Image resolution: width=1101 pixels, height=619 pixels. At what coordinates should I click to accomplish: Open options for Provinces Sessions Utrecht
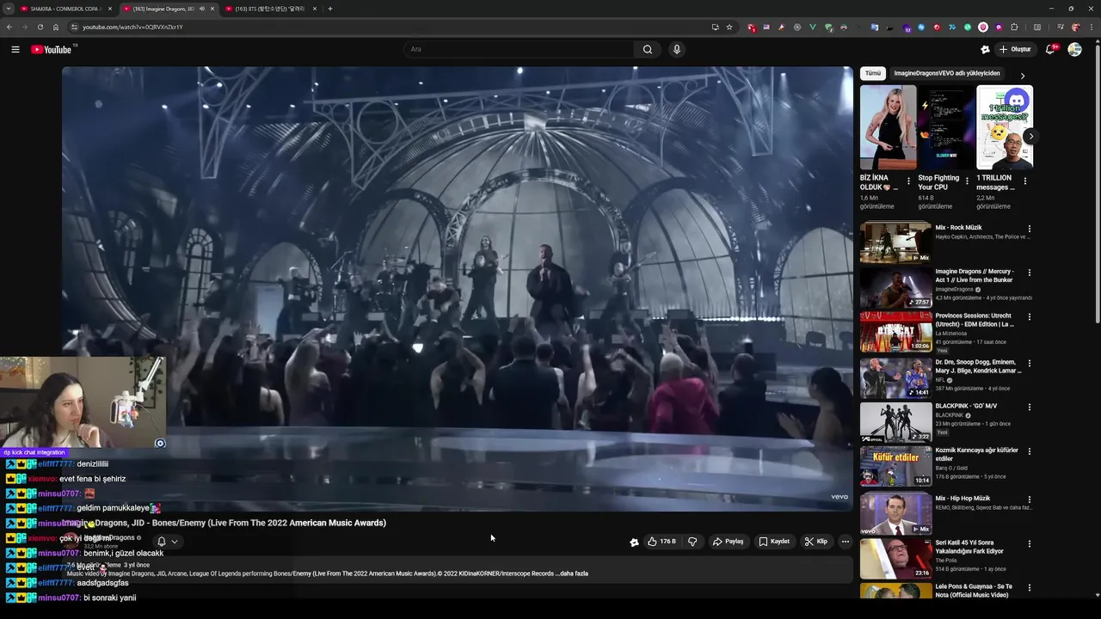pyautogui.click(x=1030, y=317)
